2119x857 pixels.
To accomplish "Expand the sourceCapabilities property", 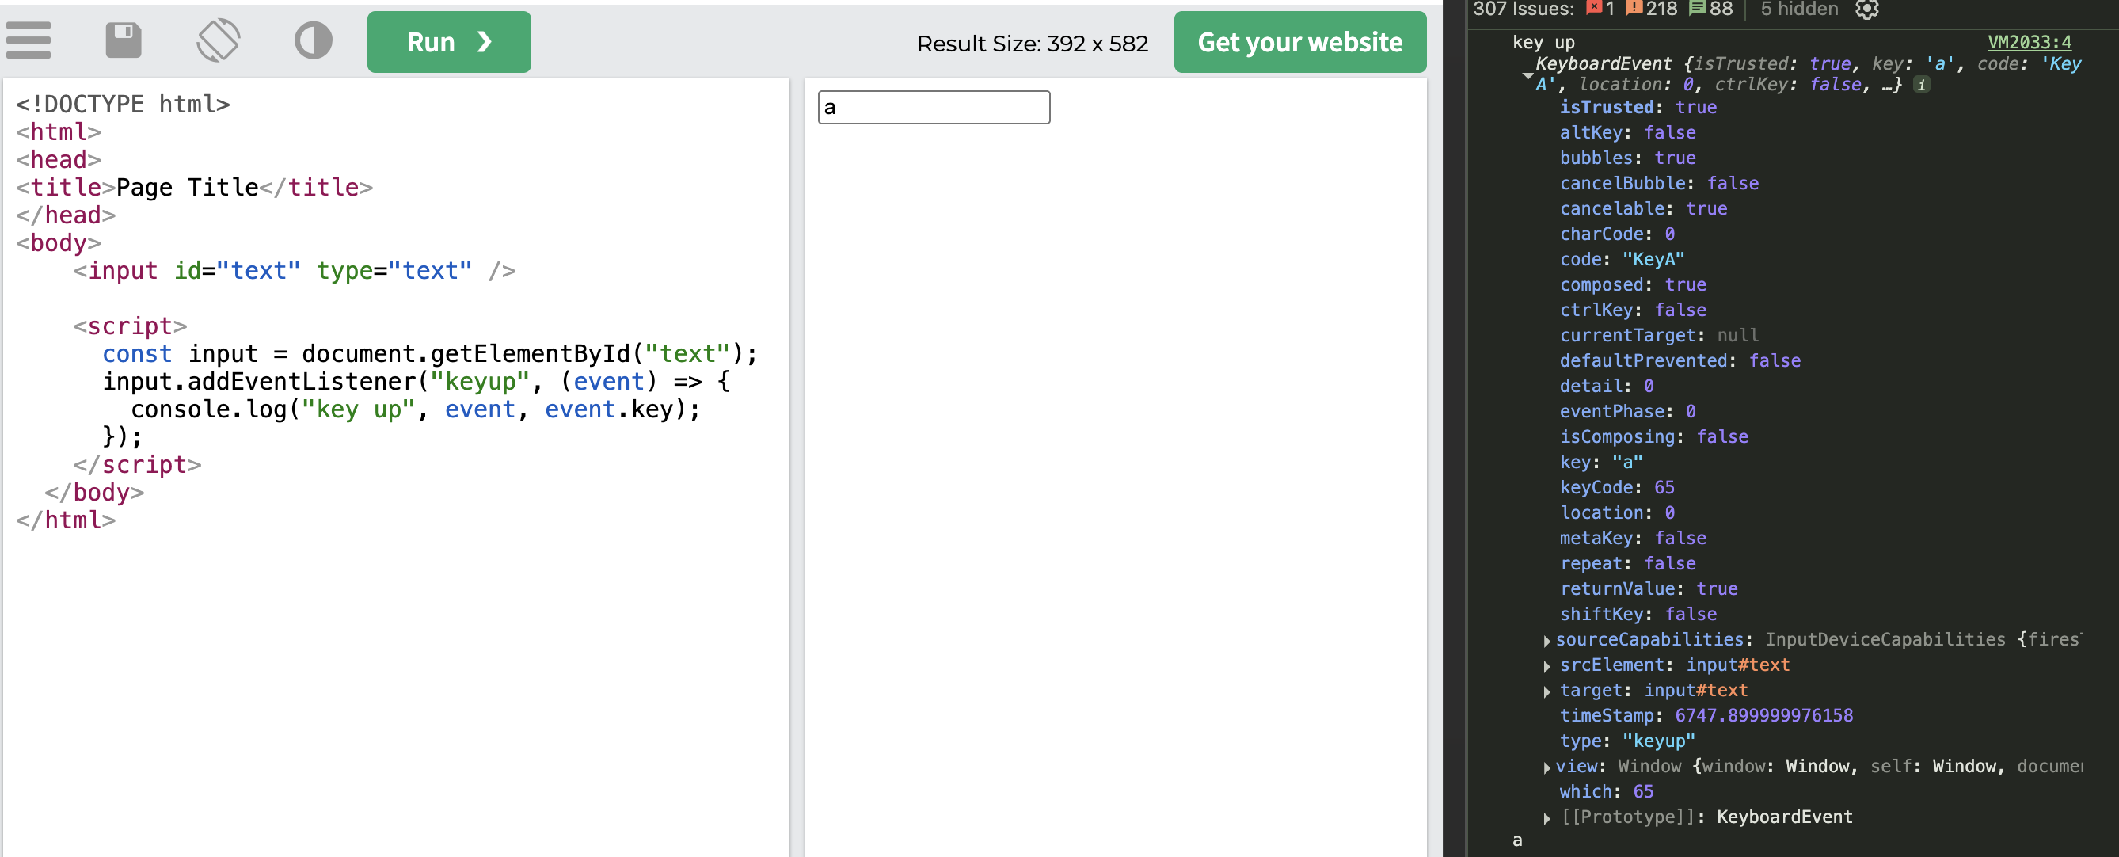I will tap(1547, 641).
